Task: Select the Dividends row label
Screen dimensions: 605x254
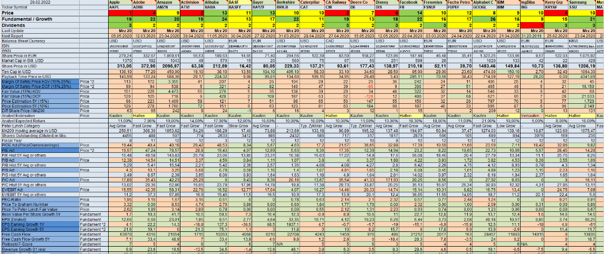Action: [40, 25]
